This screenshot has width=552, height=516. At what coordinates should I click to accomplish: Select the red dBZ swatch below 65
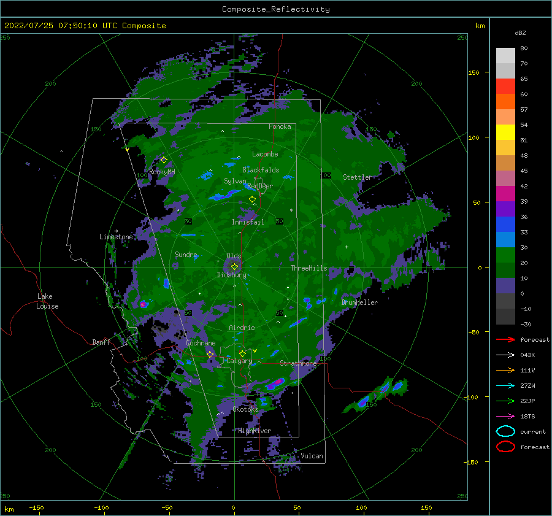tap(505, 87)
